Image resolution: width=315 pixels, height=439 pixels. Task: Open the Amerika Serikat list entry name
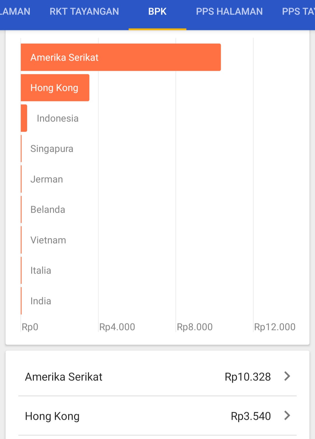[64, 377]
